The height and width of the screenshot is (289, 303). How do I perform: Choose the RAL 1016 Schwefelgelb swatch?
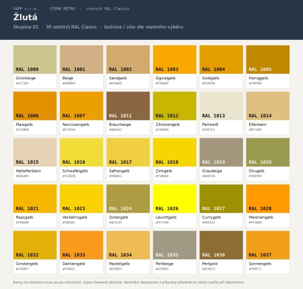pos(81,160)
